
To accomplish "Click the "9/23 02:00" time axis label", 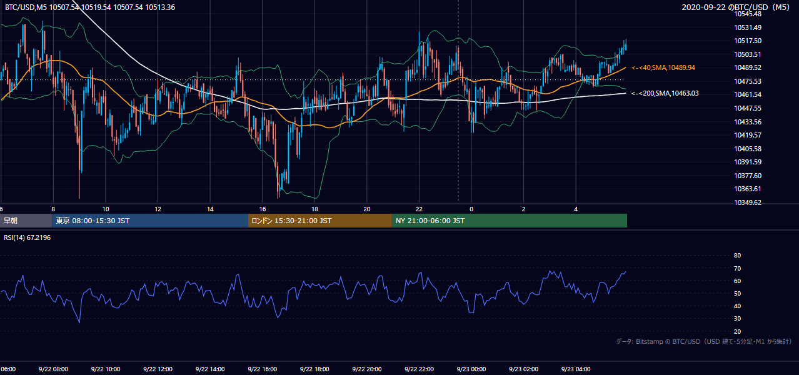I will (x=523, y=369).
